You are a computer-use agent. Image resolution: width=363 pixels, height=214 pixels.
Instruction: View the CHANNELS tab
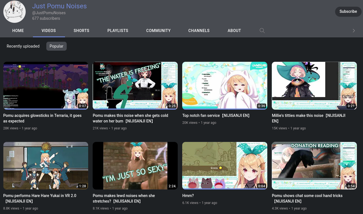(x=199, y=31)
